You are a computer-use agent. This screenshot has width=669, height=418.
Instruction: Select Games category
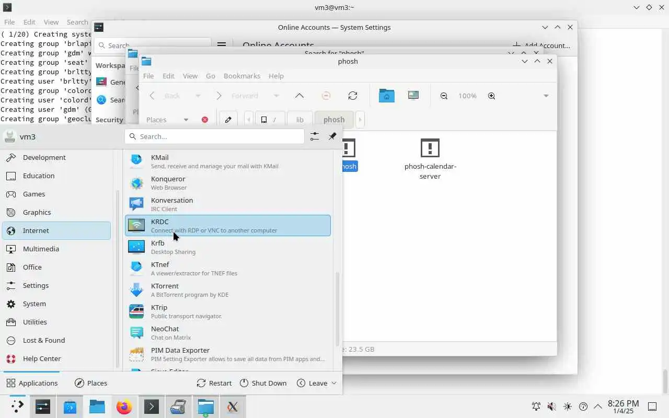(56, 194)
